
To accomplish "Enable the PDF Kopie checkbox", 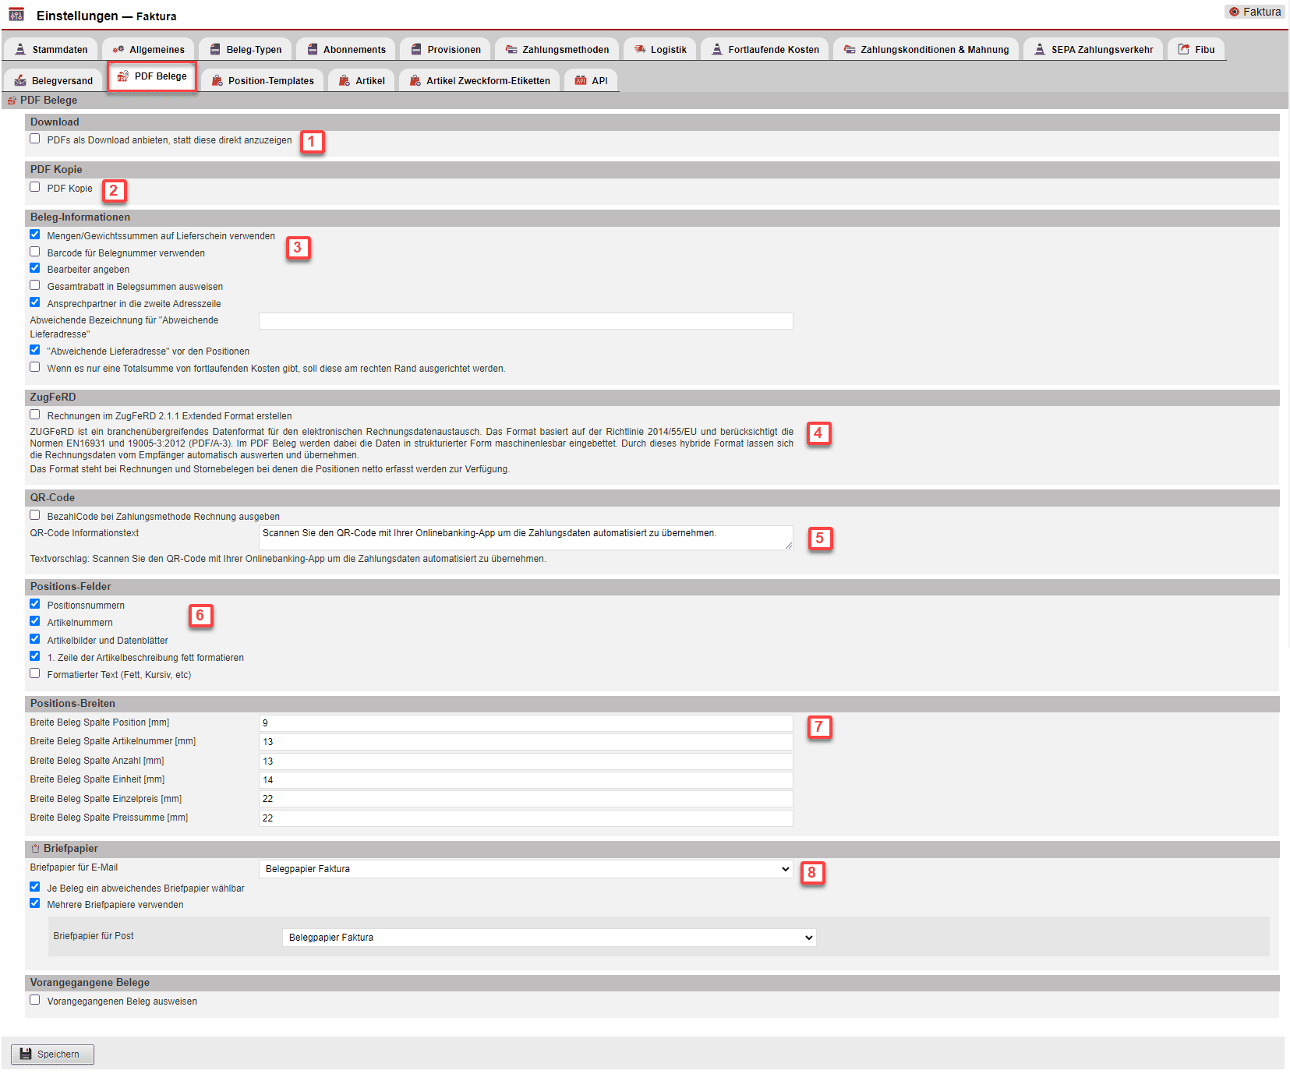I will (x=35, y=187).
